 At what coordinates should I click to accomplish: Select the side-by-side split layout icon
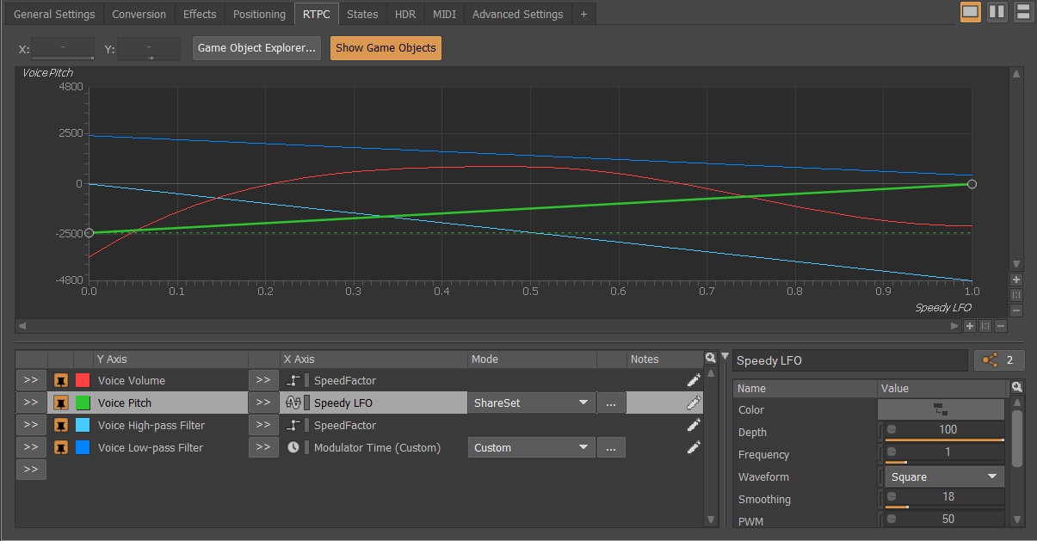[997, 12]
